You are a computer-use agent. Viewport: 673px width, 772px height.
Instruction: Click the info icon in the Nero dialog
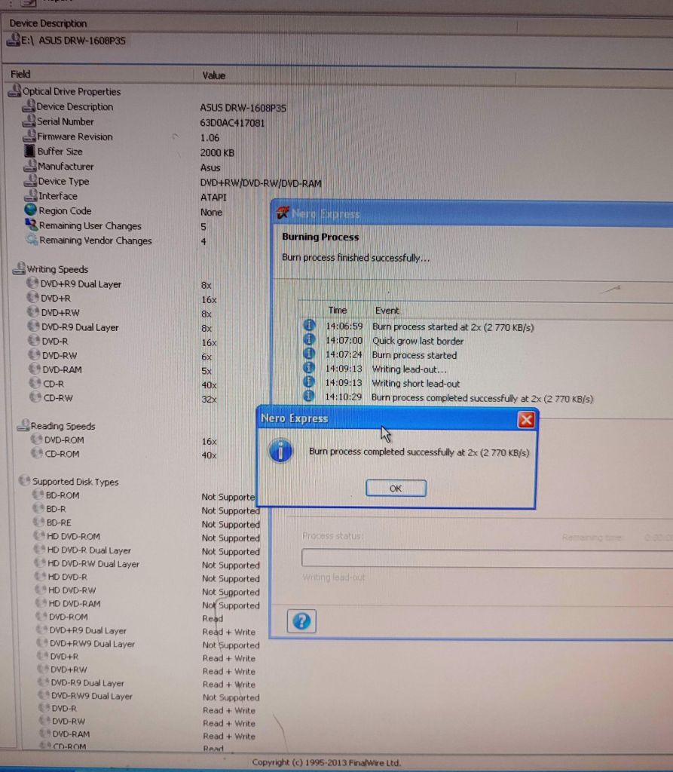280,451
